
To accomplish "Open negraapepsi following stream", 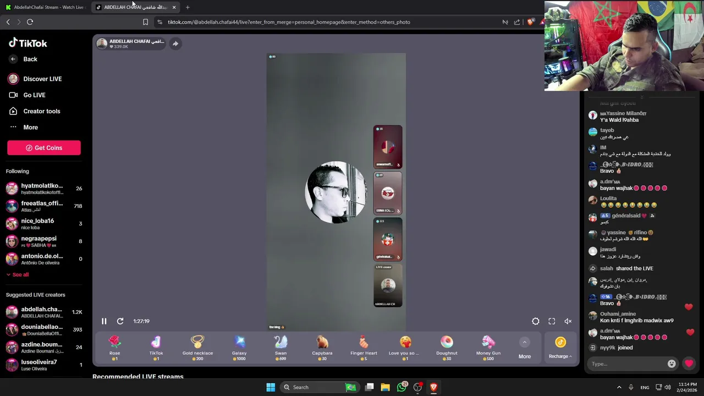I will point(44,241).
